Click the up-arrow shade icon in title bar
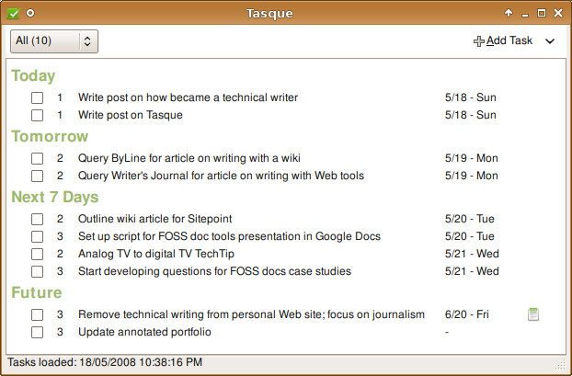 point(509,13)
